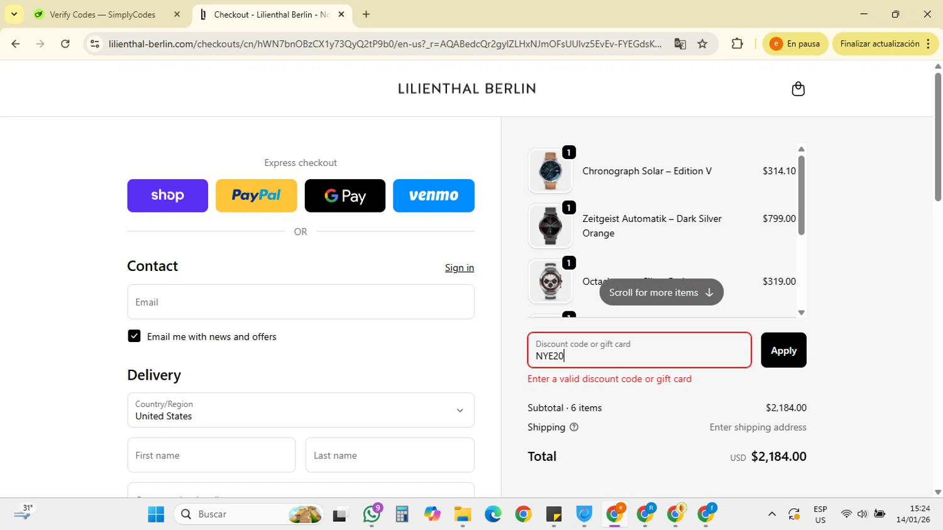This screenshot has width=943, height=530.
Task: Close the Verify Codes SimplyCodes tab
Action: coord(177,14)
